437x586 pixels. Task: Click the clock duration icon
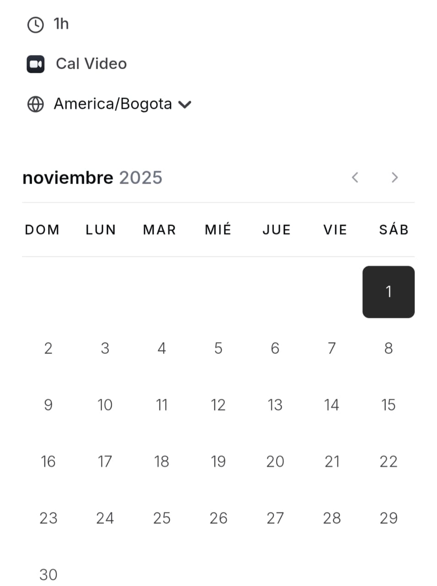coord(35,25)
